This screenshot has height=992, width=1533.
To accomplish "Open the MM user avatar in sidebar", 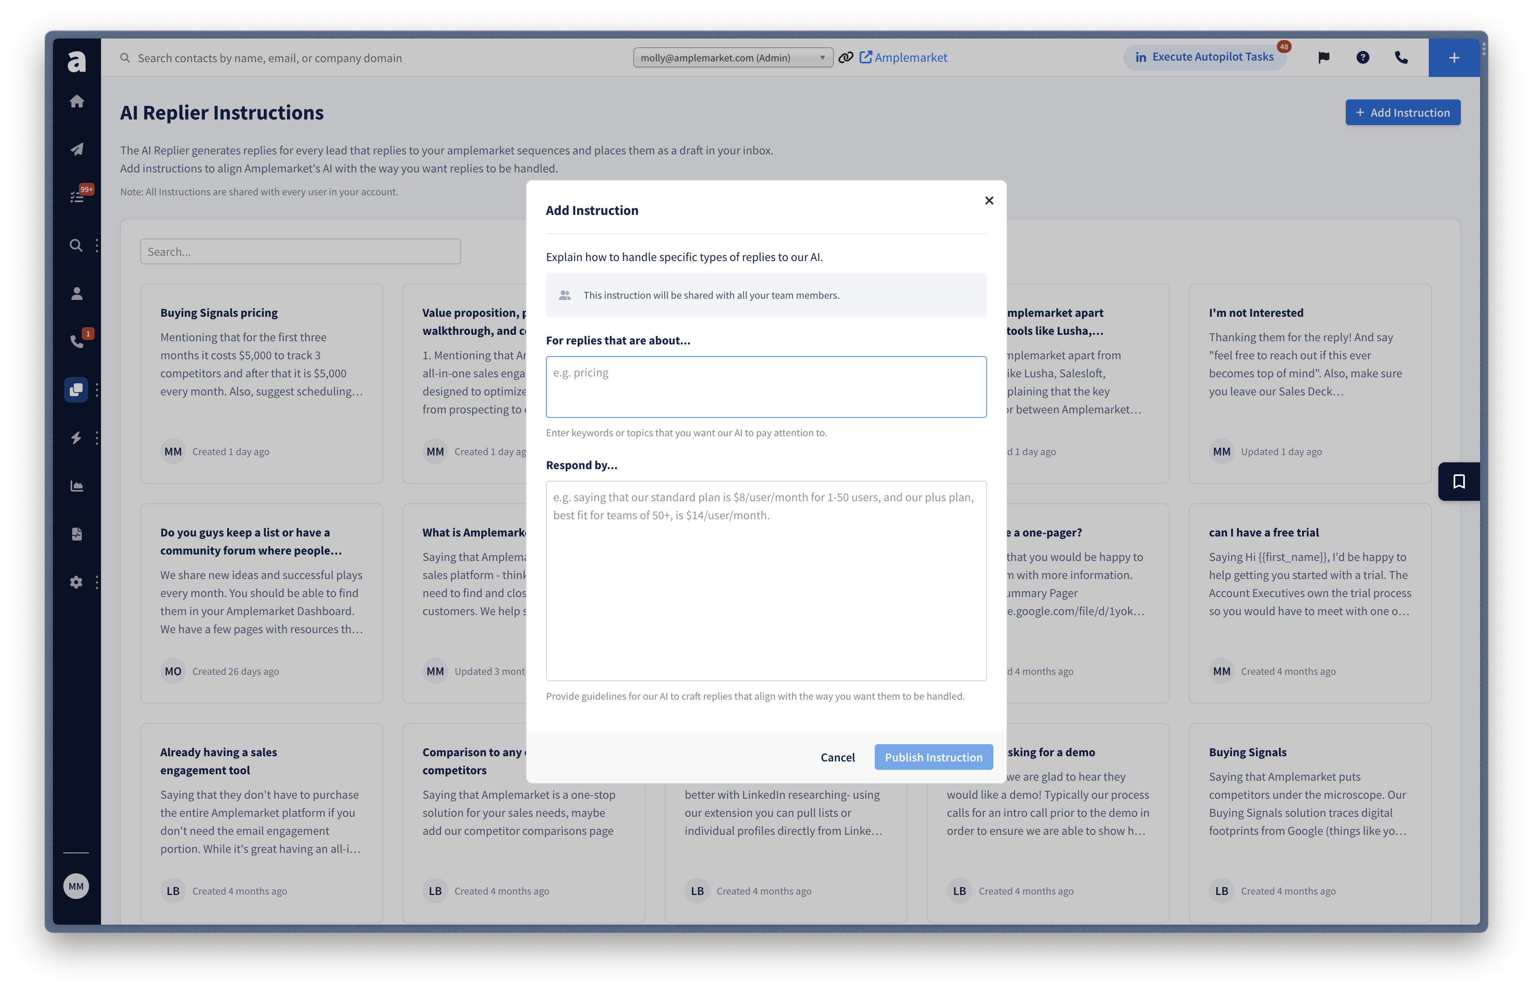I will (76, 887).
